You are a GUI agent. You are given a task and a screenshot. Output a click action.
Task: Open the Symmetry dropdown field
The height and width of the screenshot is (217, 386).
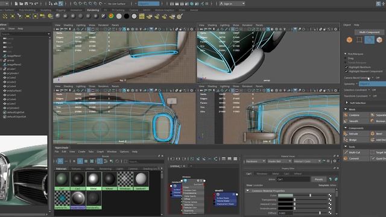[372, 84]
